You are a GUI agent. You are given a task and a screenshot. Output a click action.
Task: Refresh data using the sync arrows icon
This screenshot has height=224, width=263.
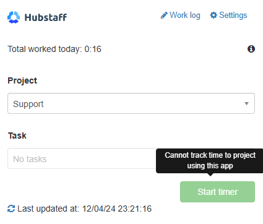(11, 209)
